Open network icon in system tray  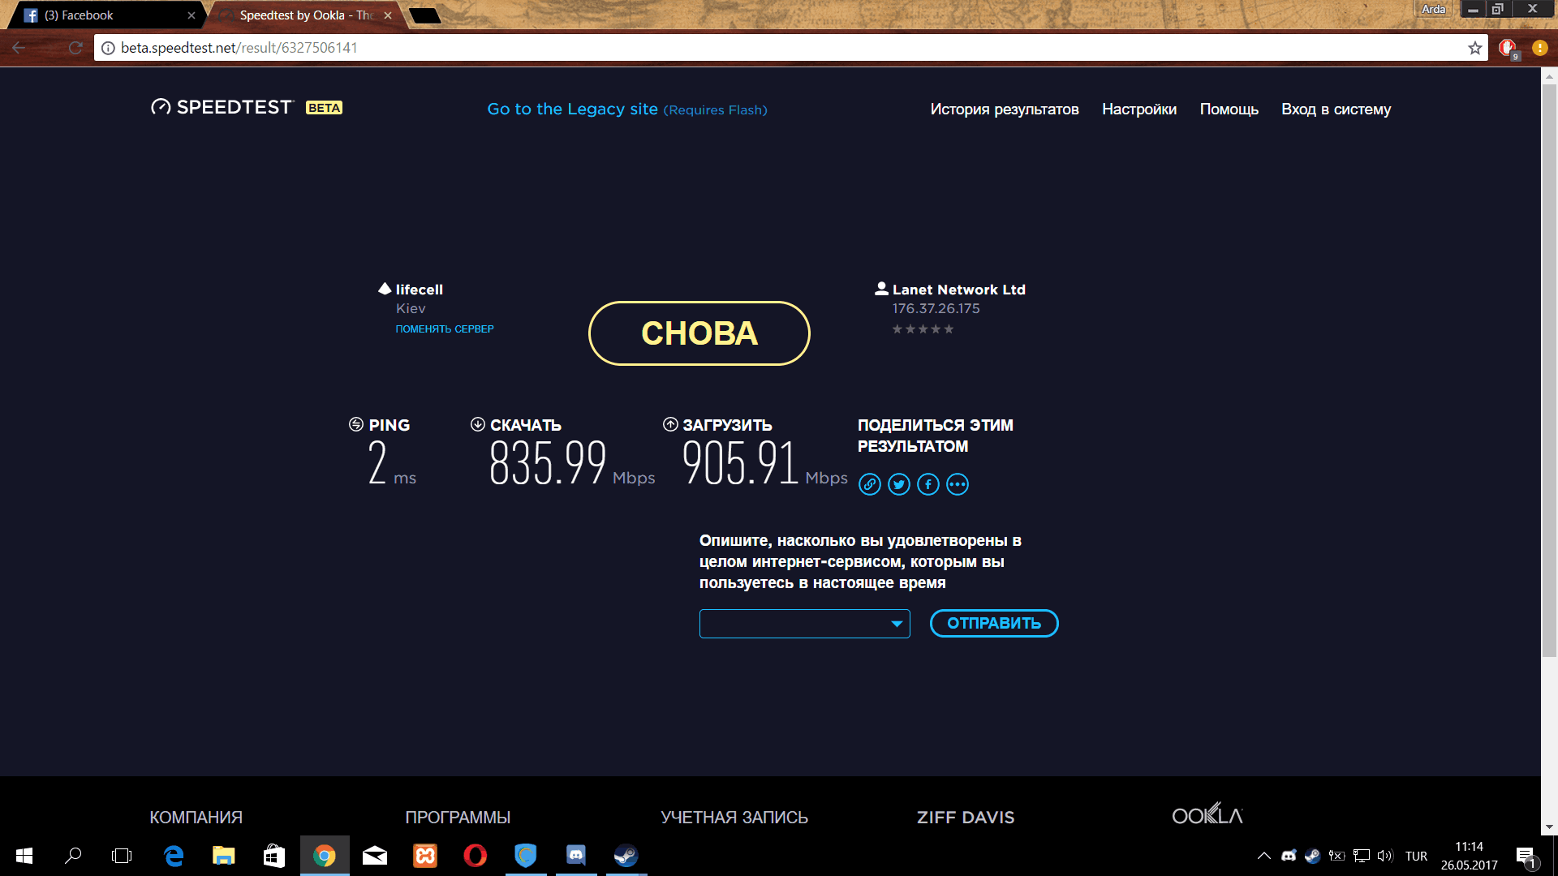click(1362, 856)
